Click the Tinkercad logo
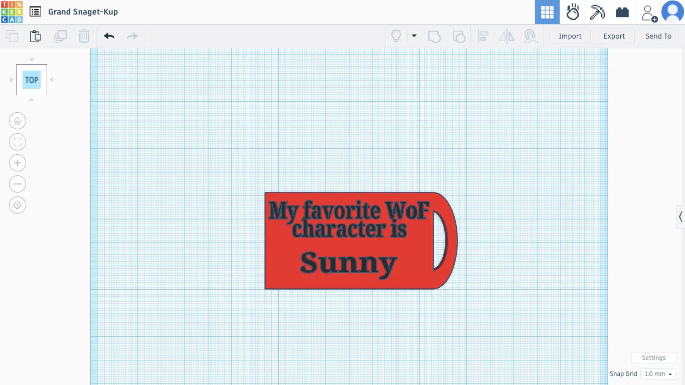The height and width of the screenshot is (385, 685). (x=12, y=12)
